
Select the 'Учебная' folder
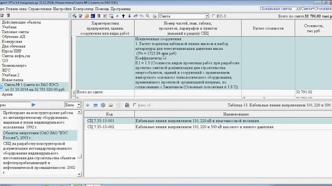pyautogui.click(x=9, y=27)
